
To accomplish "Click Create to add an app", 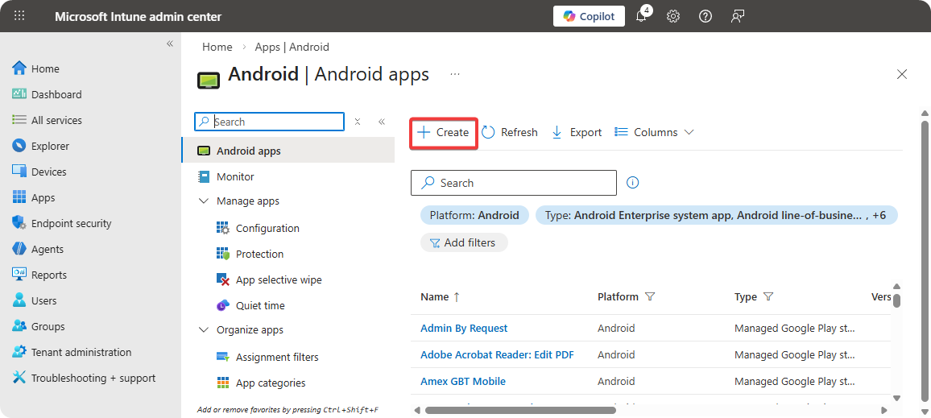I will [444, 132].
